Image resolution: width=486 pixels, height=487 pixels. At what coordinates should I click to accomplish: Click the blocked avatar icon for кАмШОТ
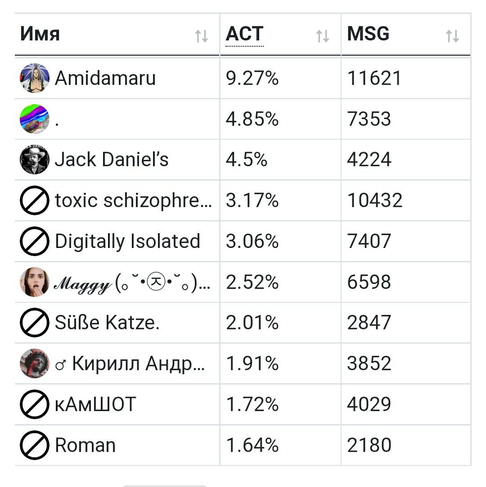(x=35, y=404)
